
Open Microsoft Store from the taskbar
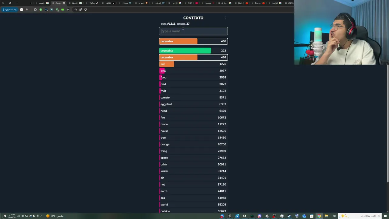[312, 216]
